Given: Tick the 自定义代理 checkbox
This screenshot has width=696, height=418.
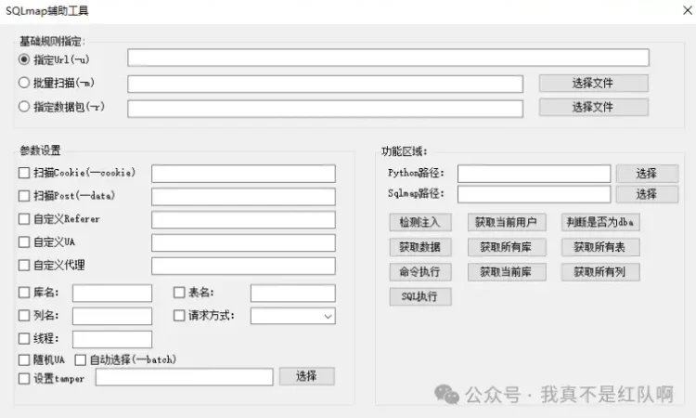Looking at the screenshot, I should point(24,265).
